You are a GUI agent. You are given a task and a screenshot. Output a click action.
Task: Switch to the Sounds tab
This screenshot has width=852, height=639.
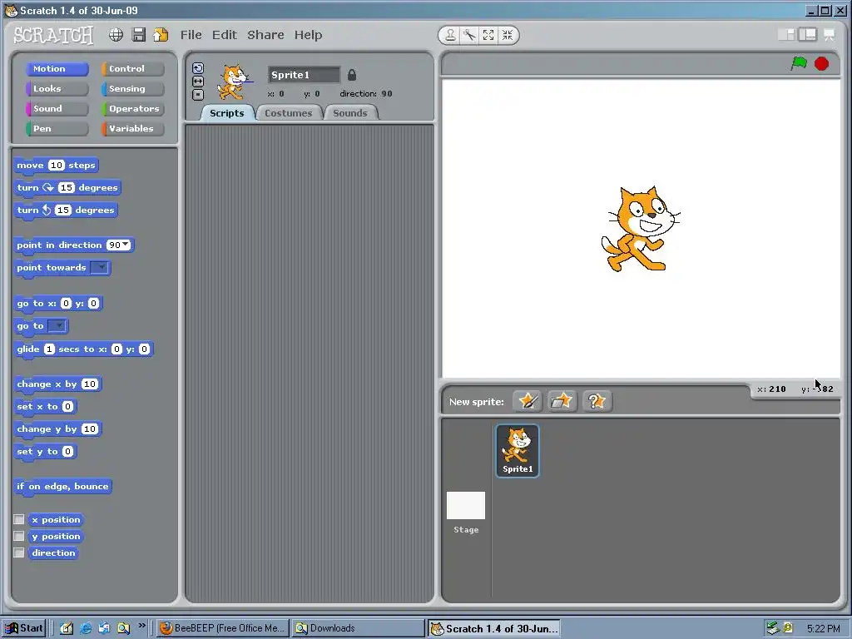pyautogui.click(x=350, y=113)
